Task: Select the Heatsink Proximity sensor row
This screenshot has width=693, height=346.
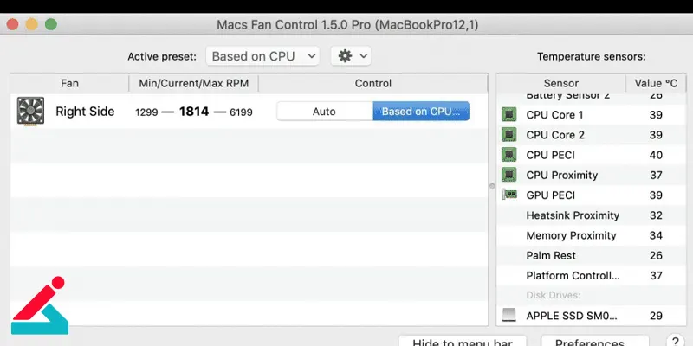Action: click(x=592, y=215)
